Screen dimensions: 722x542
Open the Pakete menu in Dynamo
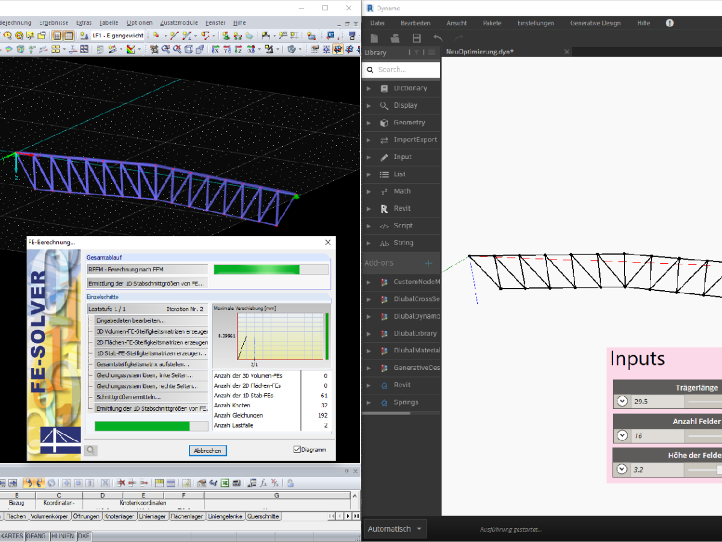click(492, 23)
